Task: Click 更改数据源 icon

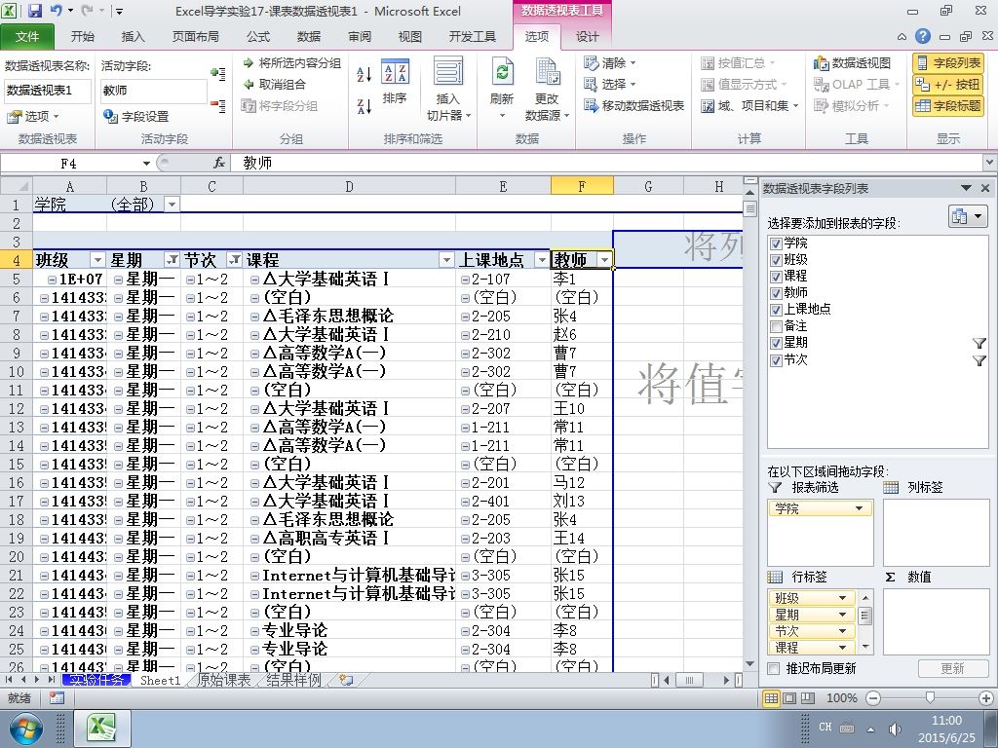Action: [x=547, y=89]
